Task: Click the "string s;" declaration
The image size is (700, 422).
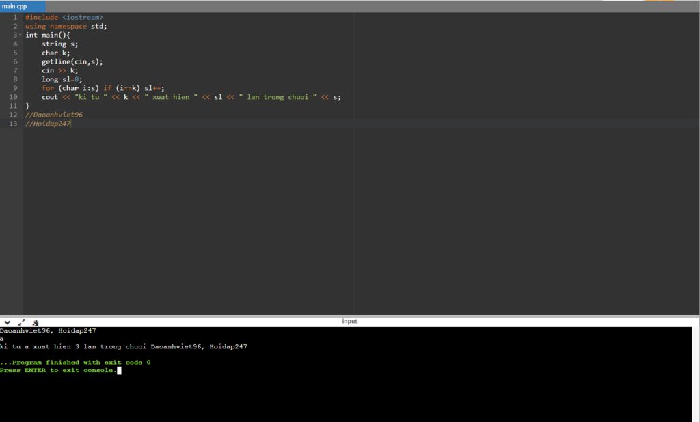Action: coord(60,44)
